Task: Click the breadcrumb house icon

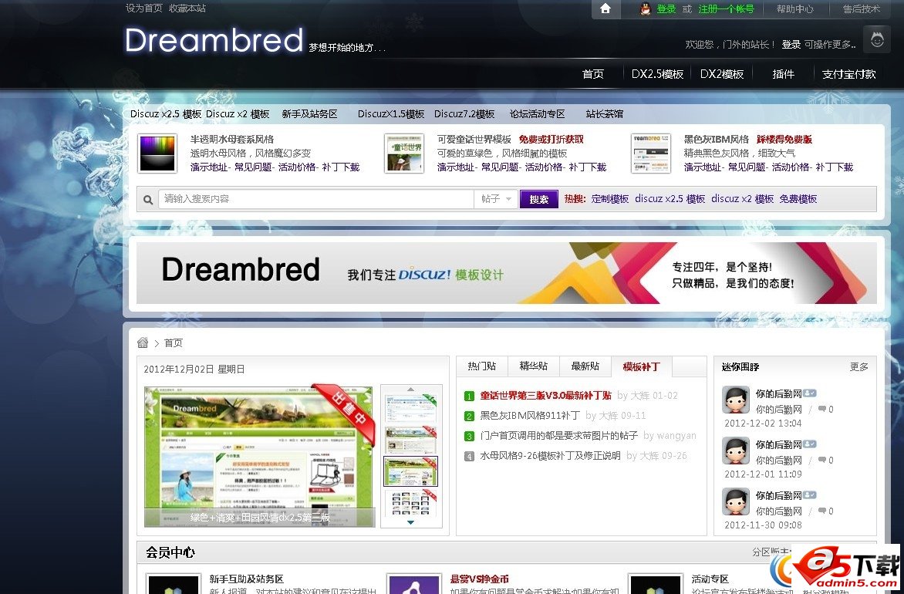Action: (143, 343)
